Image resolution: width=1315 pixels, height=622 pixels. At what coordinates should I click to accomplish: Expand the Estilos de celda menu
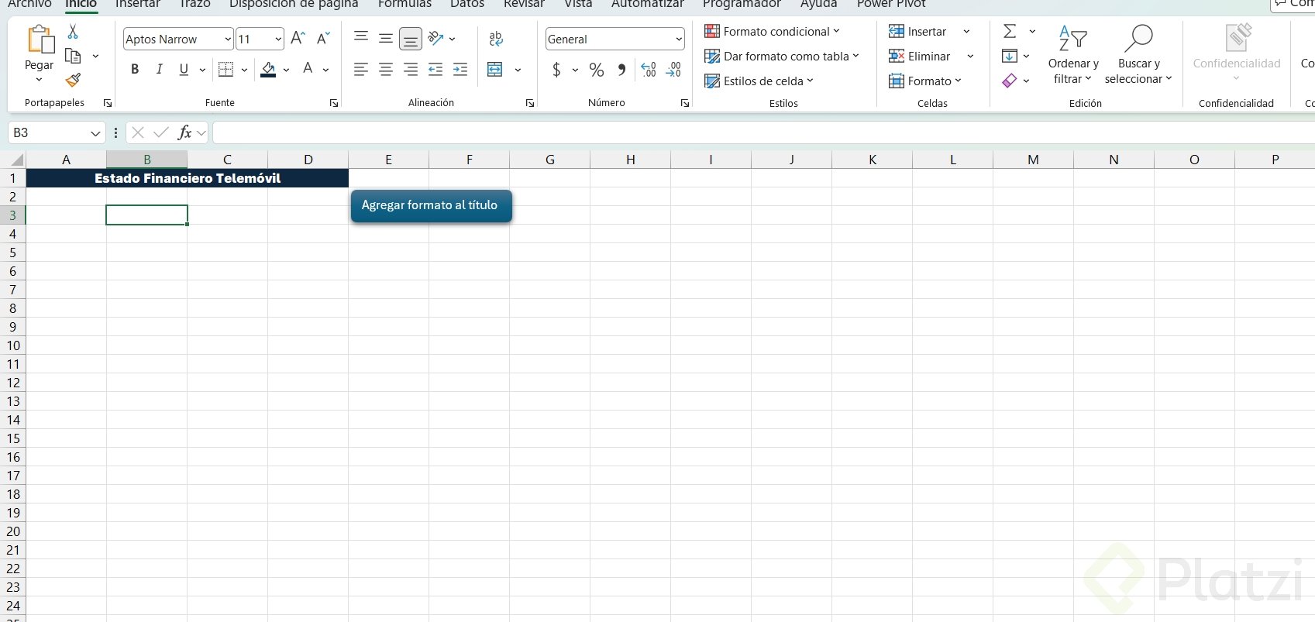coord(759,81)
